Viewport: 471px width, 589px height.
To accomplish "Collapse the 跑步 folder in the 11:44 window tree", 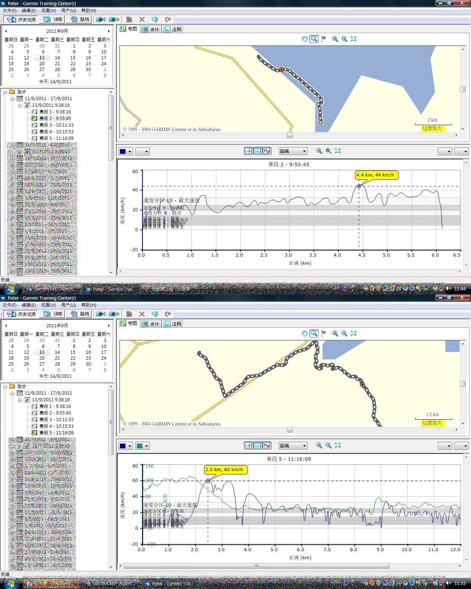I will pos(6,92).
